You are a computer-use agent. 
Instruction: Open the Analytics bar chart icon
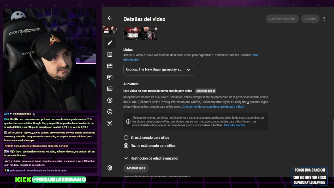tap(110, 54)
